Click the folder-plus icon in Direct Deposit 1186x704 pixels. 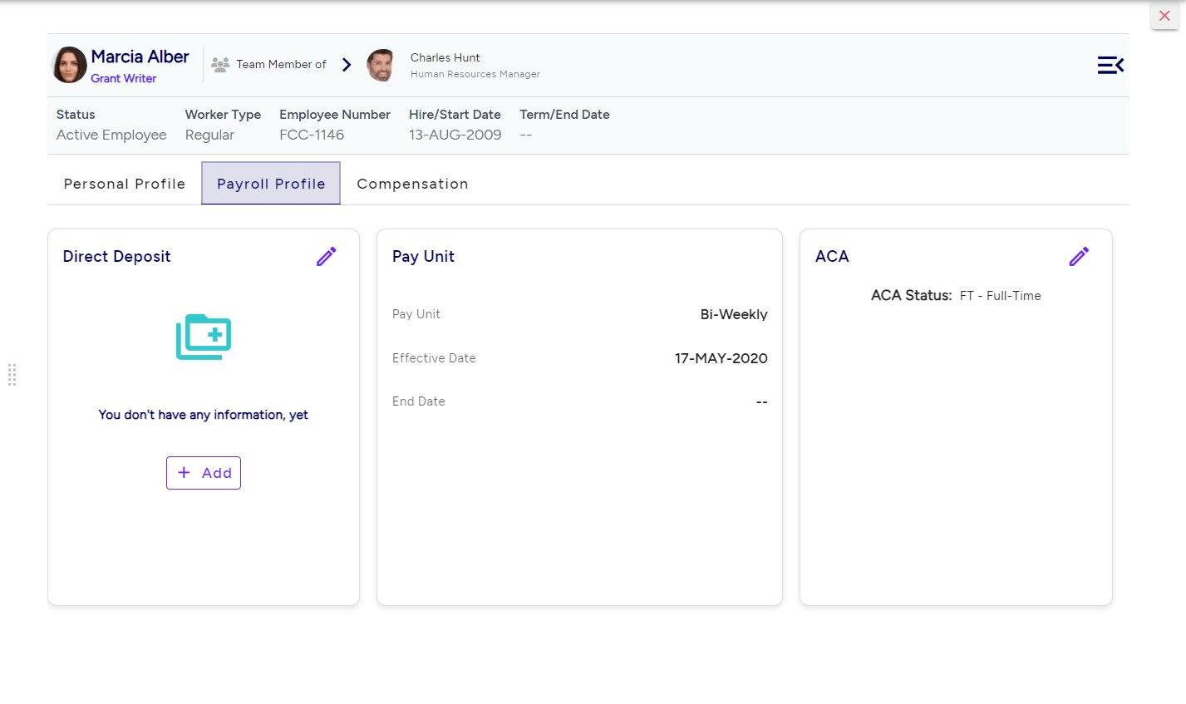point(204,337)
